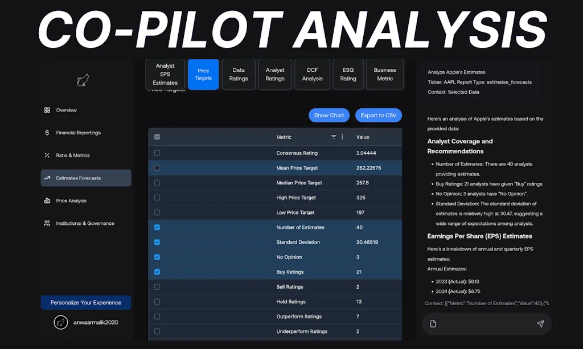Open the DCF Analysis tab
Image resolution: width=583 pixels, height=349 pixels.
point(312,75)
